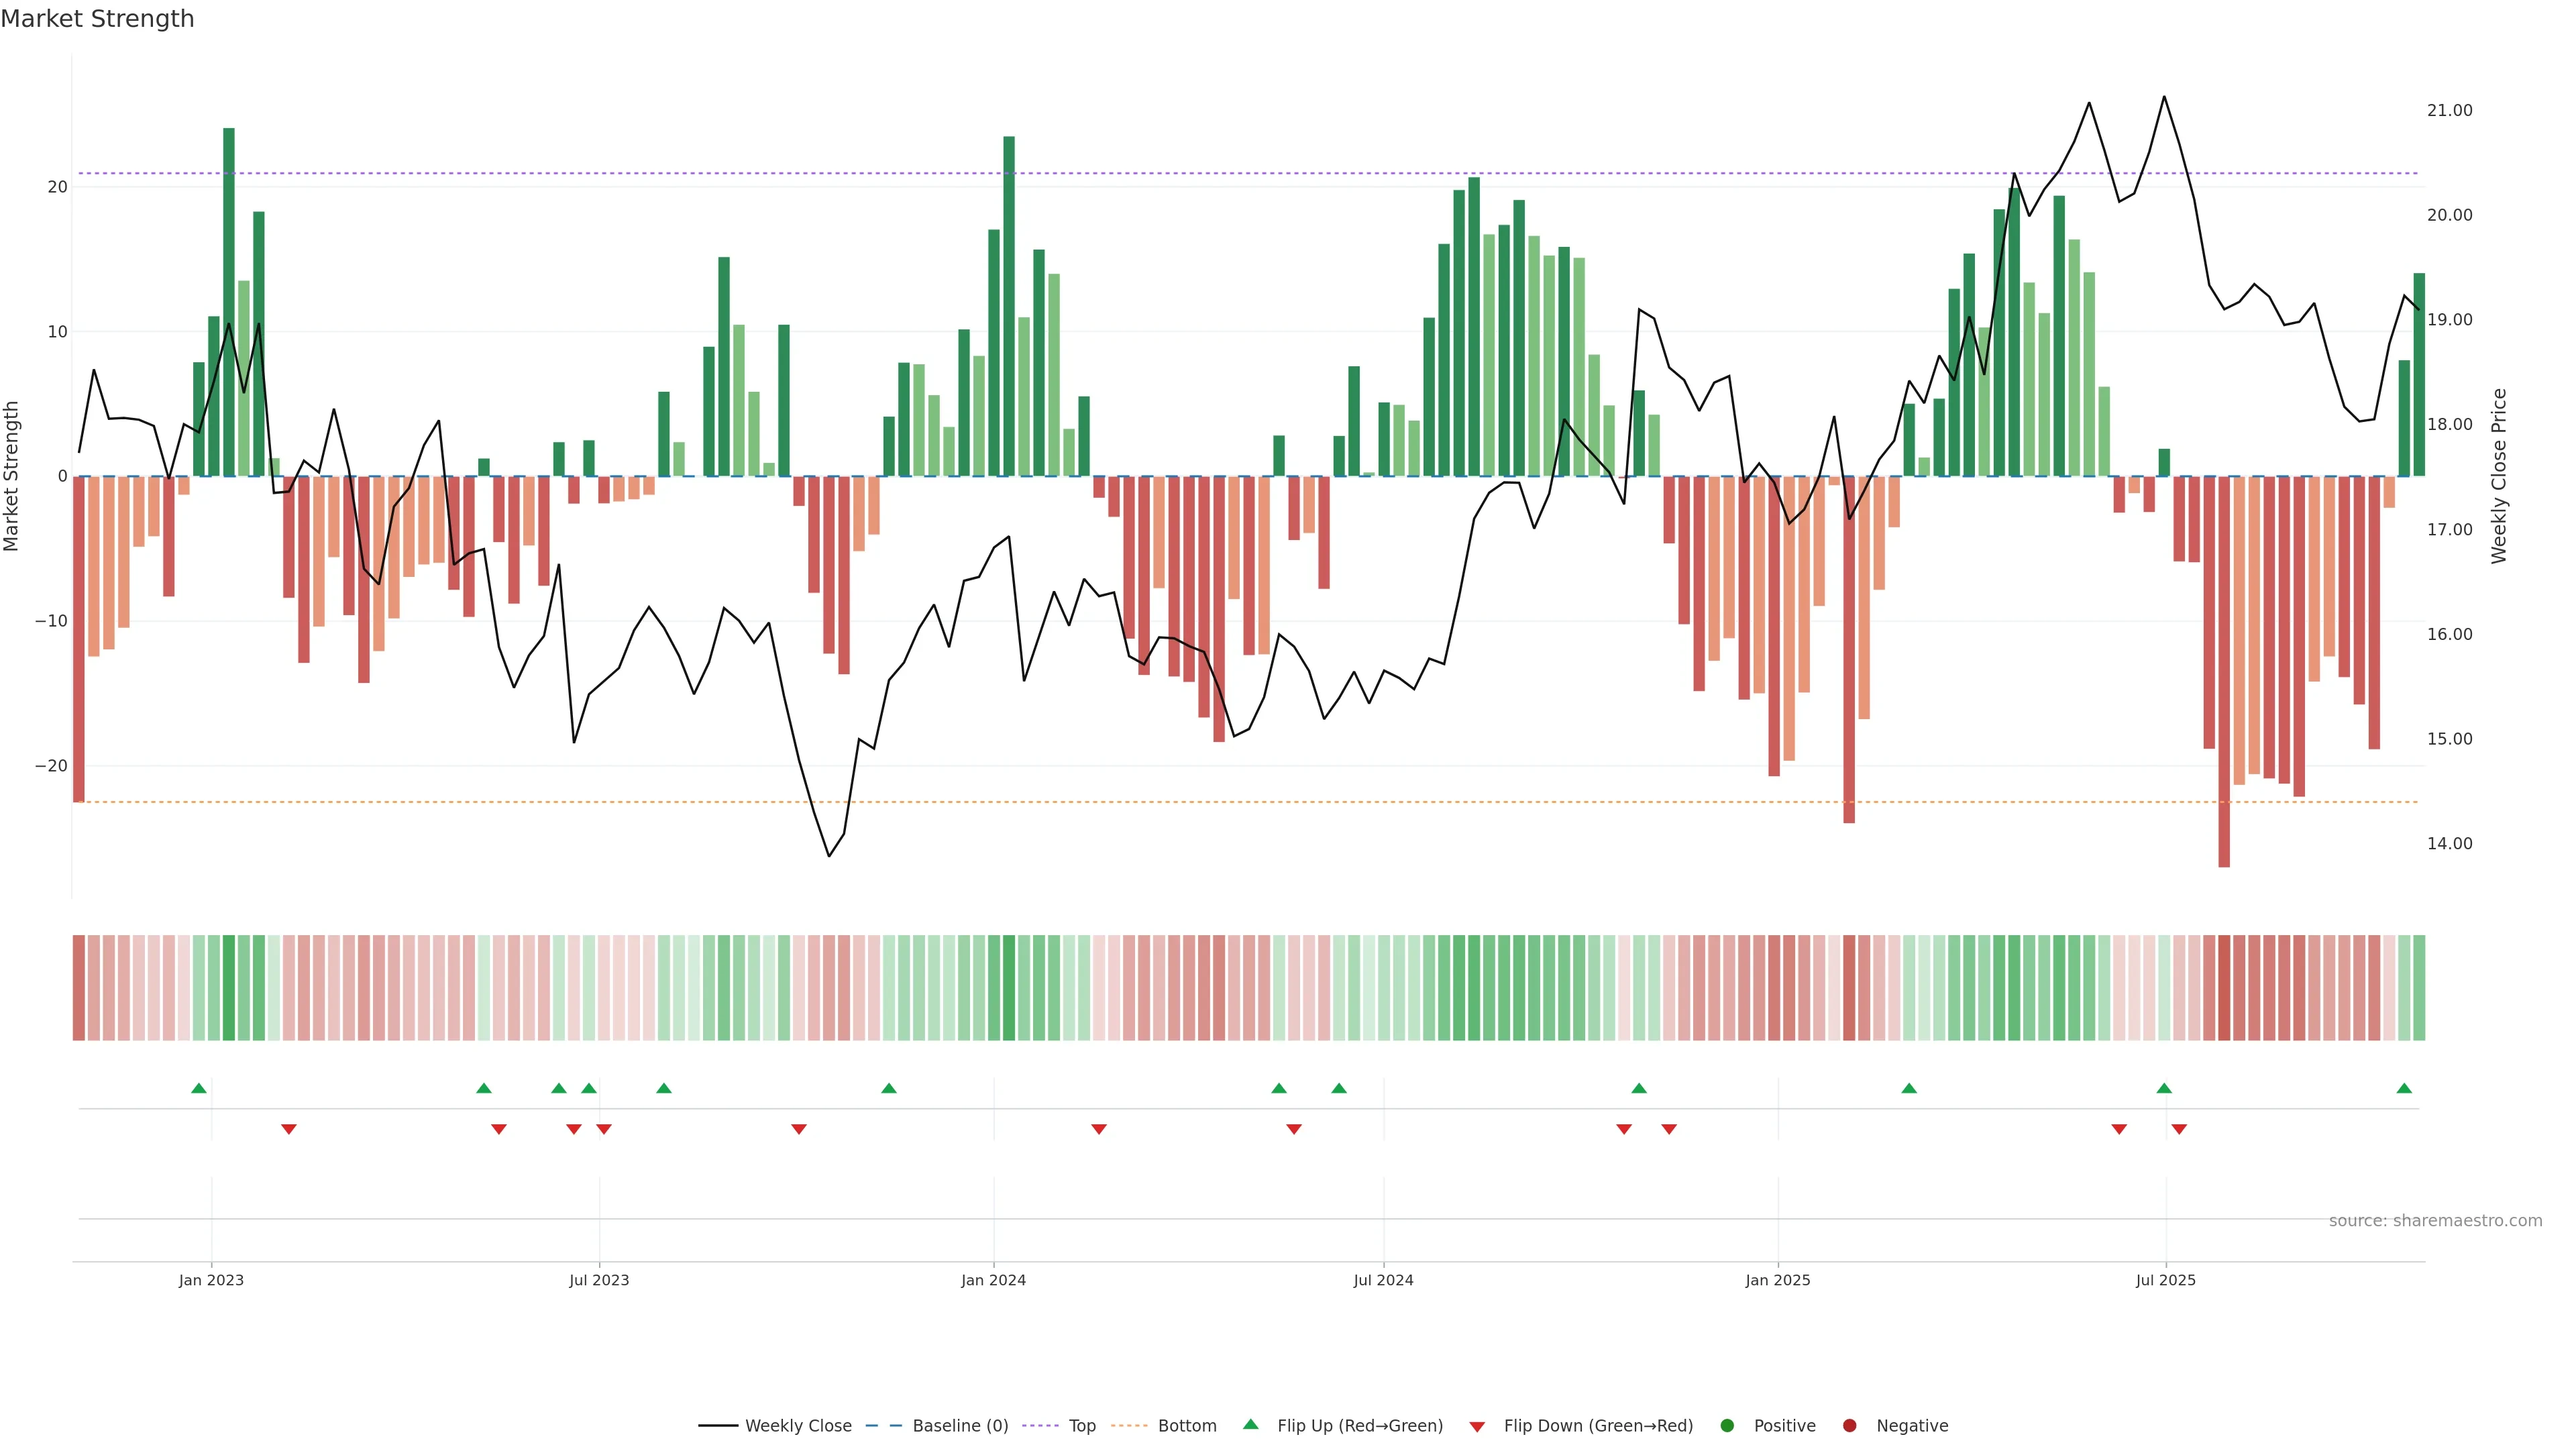Screen dimensions: 2576x1449
Task: Click the Market Strength chart title
Action: point(97,19)
